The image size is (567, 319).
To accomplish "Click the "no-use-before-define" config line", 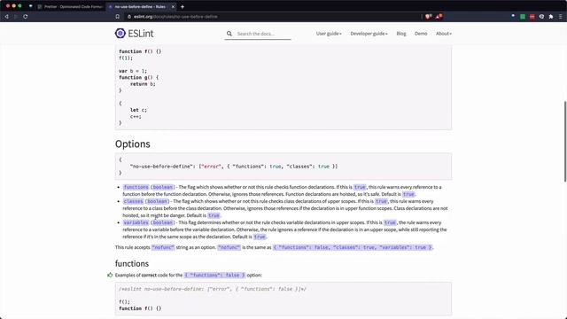I will pos(234,167).
